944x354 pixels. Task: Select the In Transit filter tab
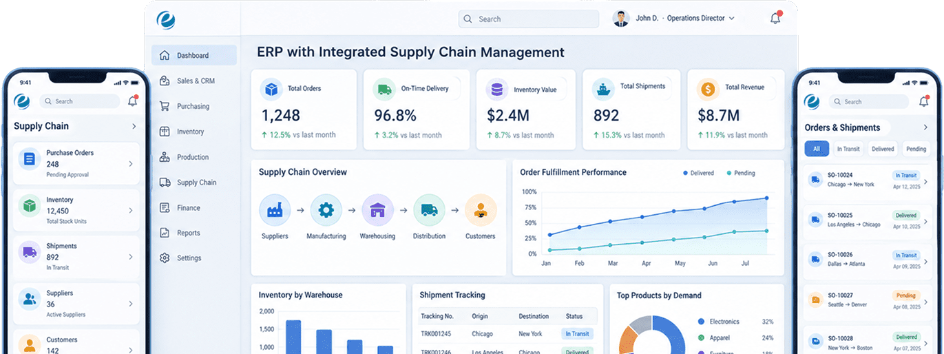coord(848,149)
